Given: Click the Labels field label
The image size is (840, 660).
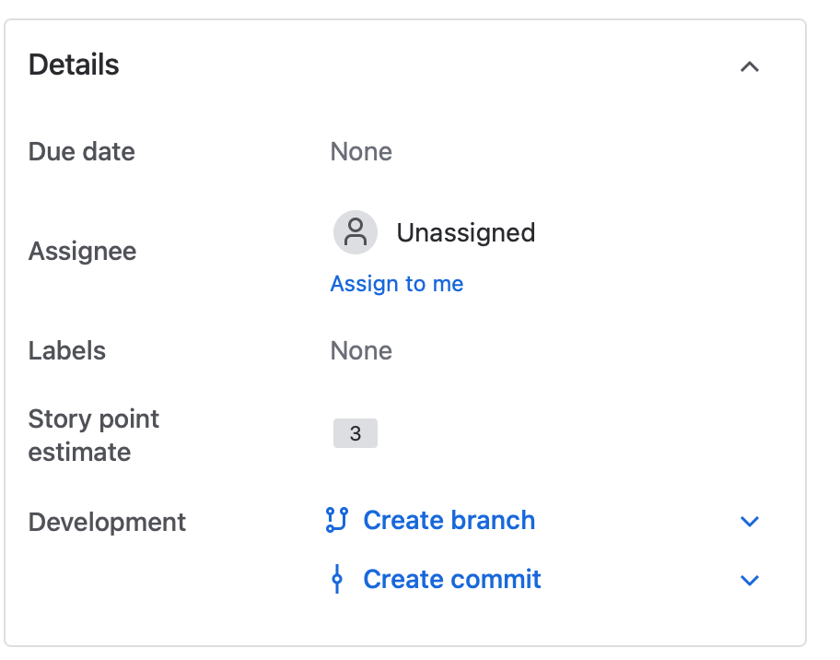Looking at the screenshot, I should tap(67, 351).
